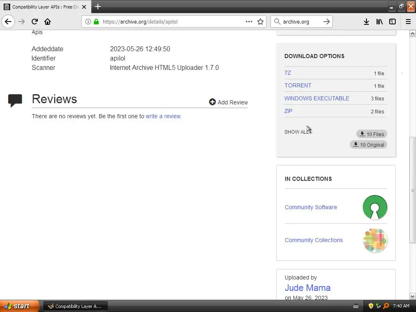Download the TORRENT option
Viewport: 416px width, 312px height.
click(x=298, y=85)
